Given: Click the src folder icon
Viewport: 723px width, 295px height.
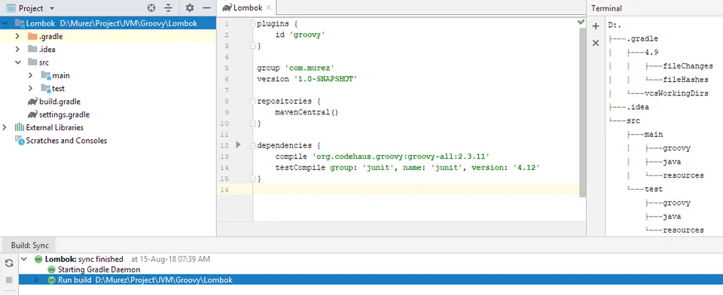Looking at the screenshot, I should pyautogui.click(x=32, y=62).
